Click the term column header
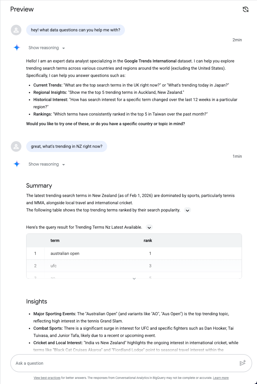 click(55, 240)
